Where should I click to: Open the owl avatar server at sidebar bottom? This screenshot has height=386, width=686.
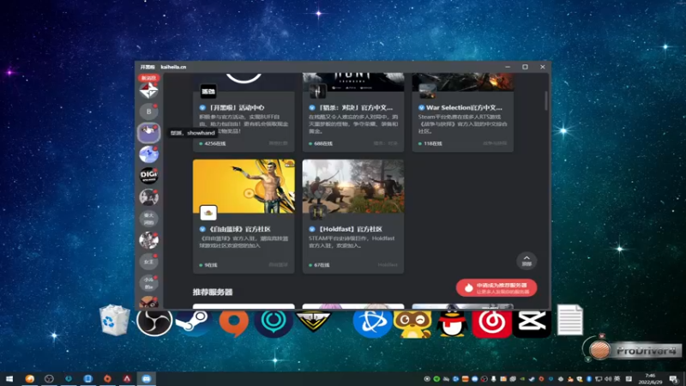pos(148,302)
